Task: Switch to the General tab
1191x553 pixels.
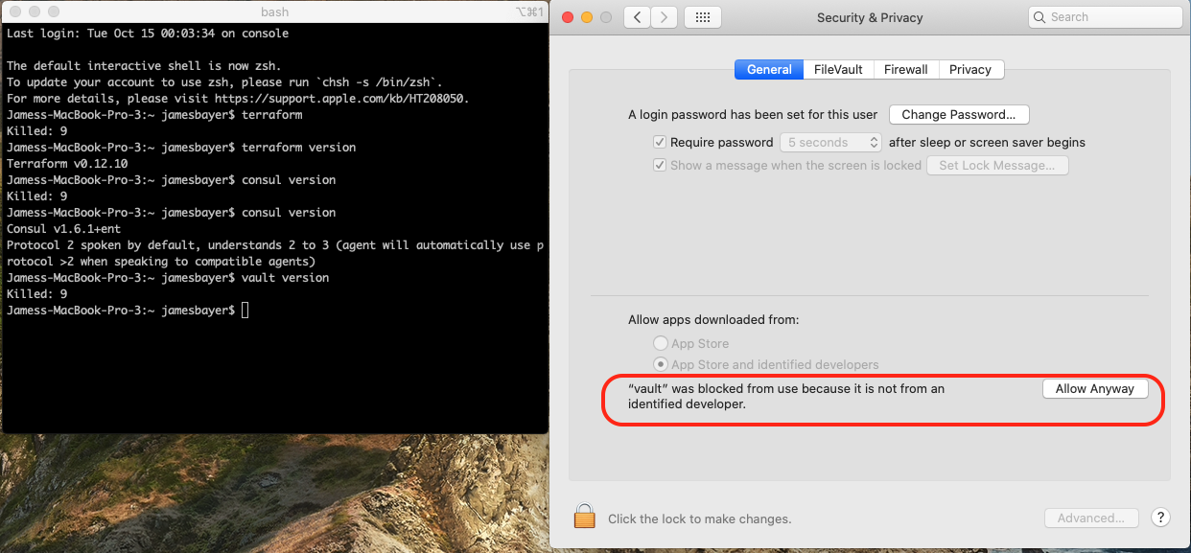Action: [769, 70]
